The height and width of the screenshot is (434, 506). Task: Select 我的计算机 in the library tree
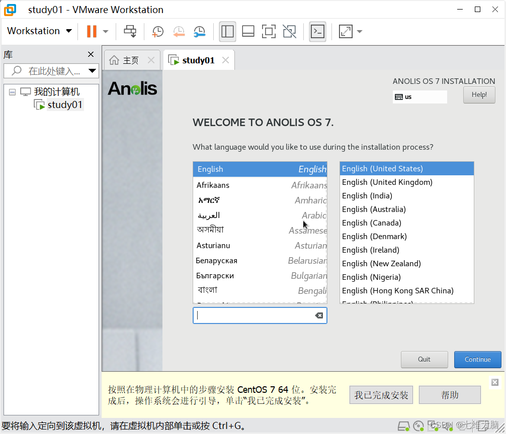56,92
